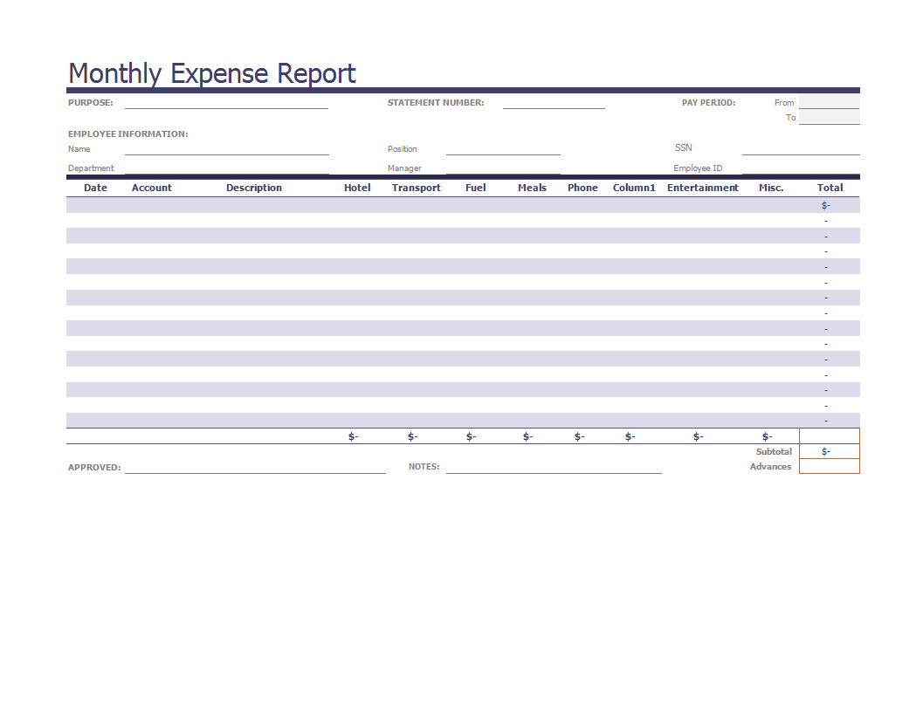Click the employee Name field
Image resolution: width=923 pixels, height=713 pixels.
pos(226,148)
